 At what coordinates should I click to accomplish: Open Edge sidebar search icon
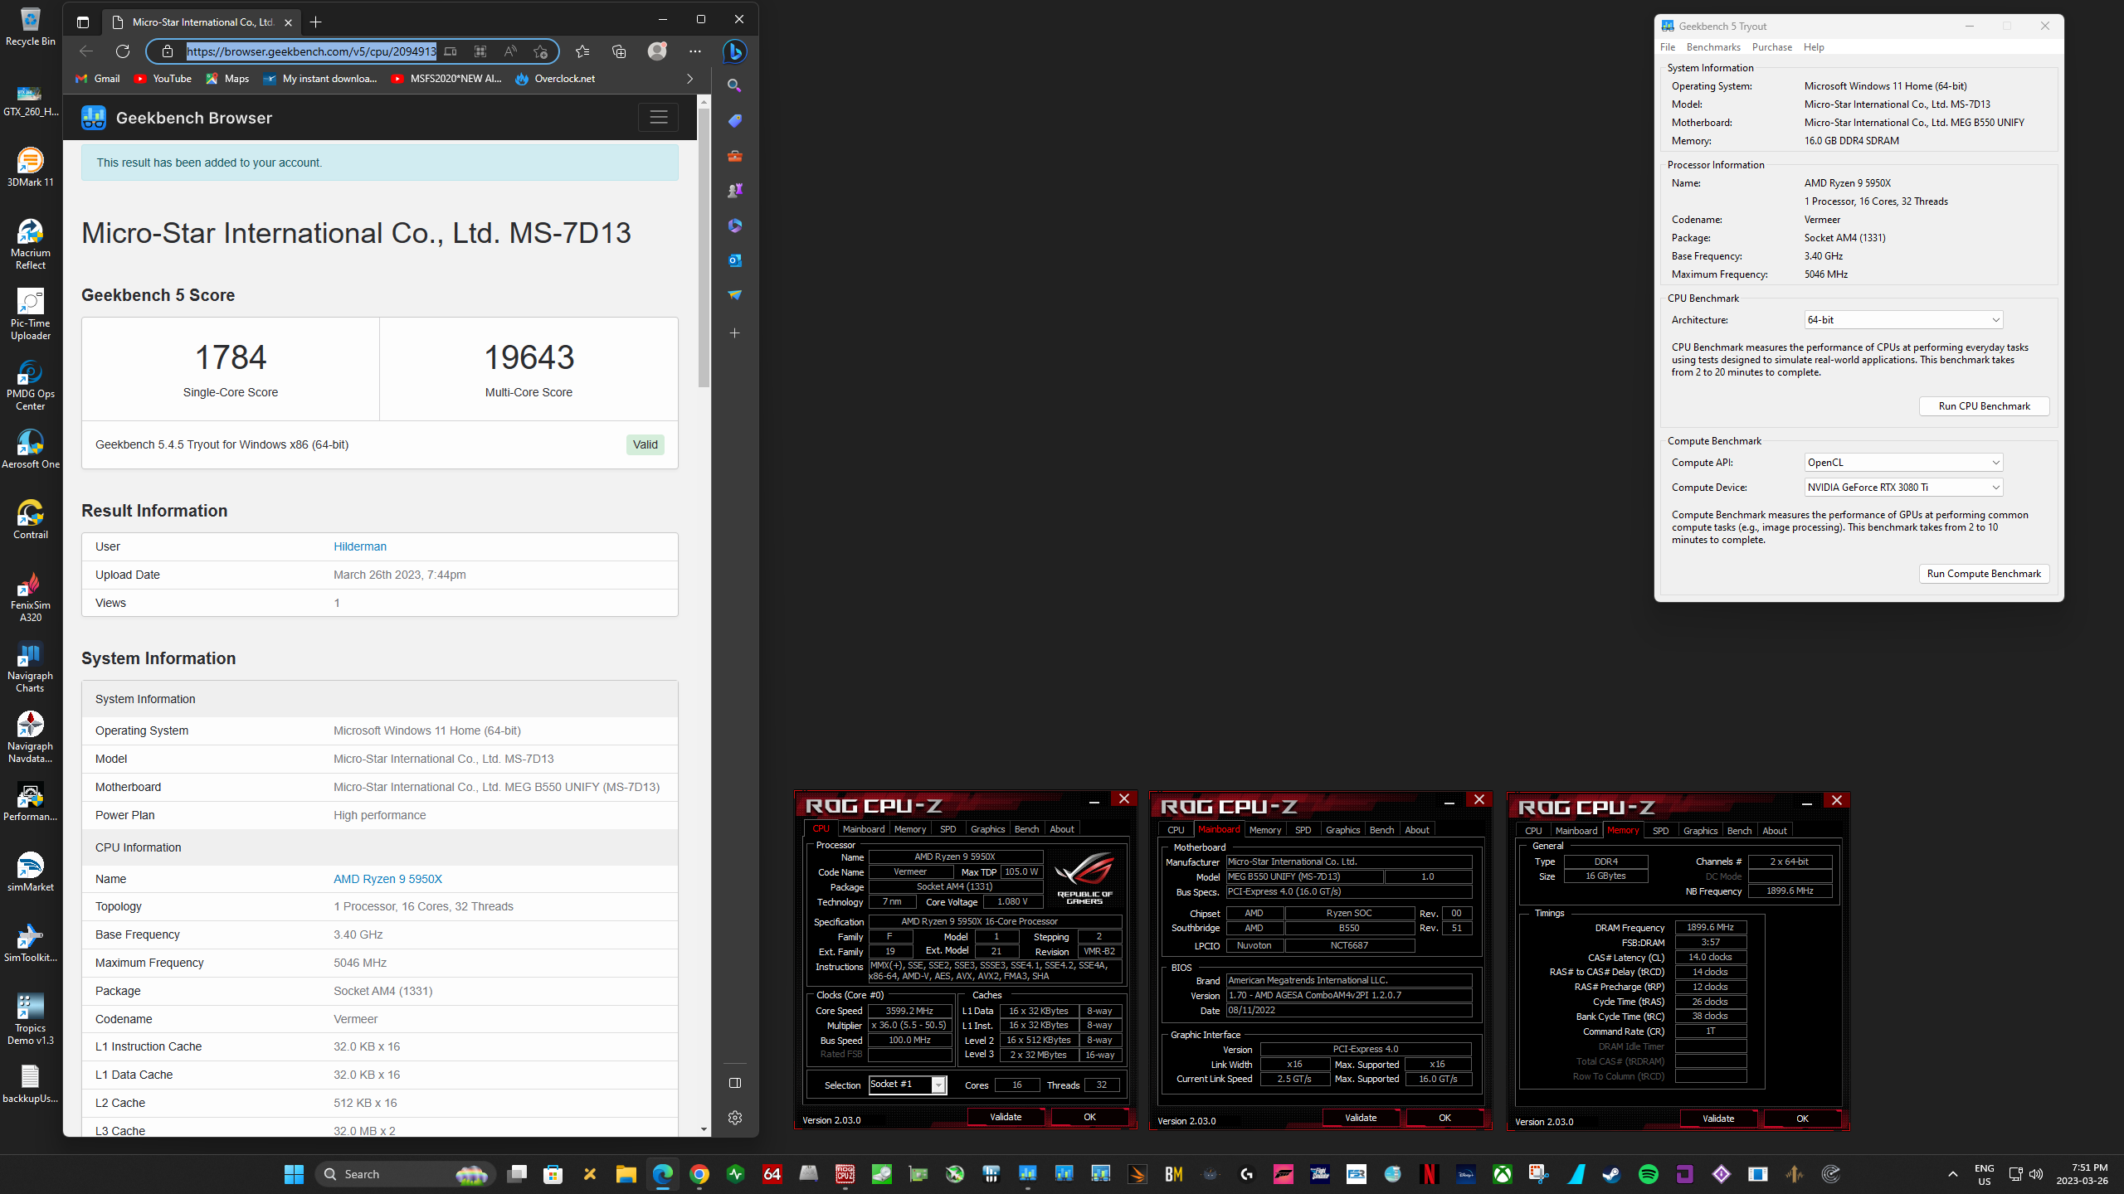point(734,85)
